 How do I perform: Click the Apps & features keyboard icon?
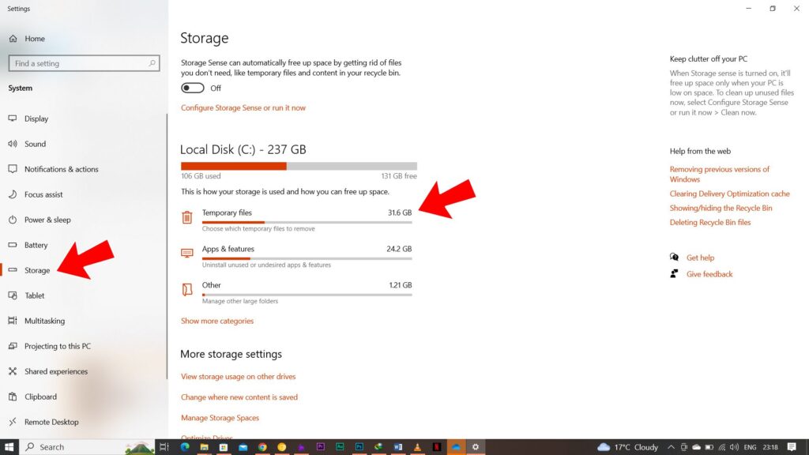coord(186,253)
